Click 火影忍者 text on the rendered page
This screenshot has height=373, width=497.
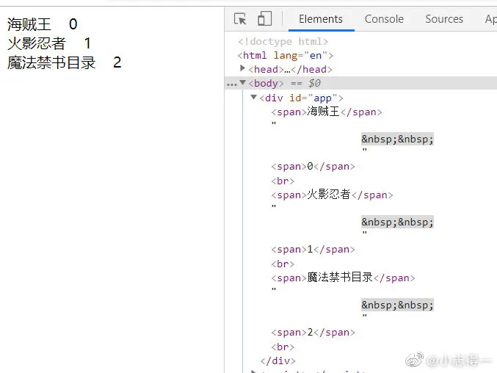37,43
